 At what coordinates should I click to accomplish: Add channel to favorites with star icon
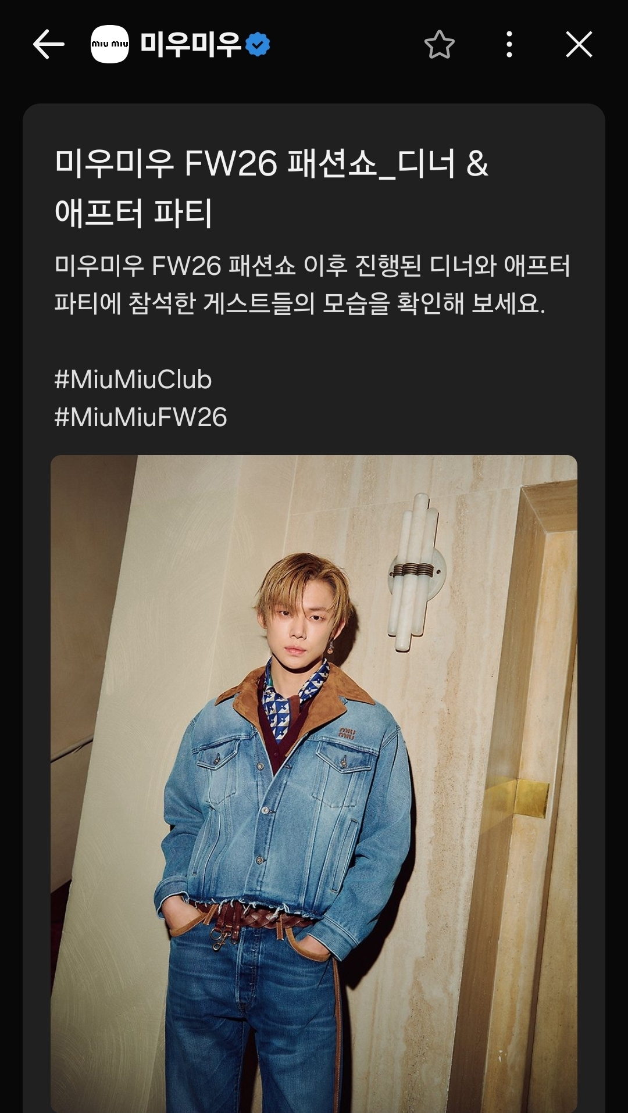click(440, 45)
